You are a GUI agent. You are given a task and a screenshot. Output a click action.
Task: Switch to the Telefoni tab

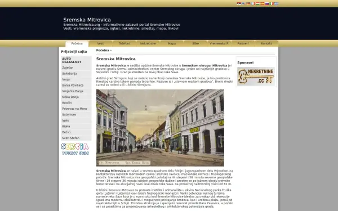(124, 43)
